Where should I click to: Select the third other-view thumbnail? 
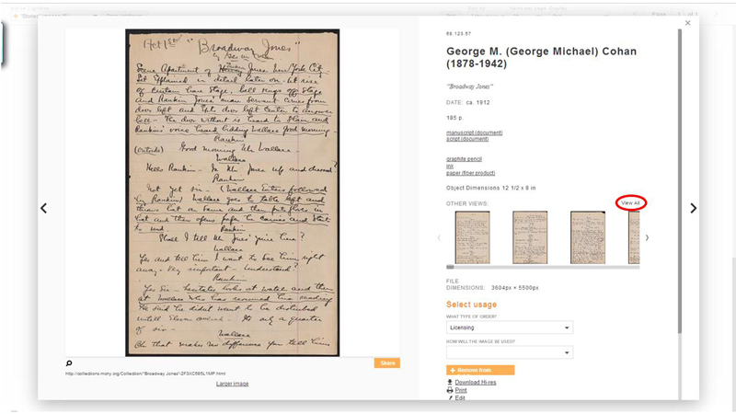click(x=588, y=237)
